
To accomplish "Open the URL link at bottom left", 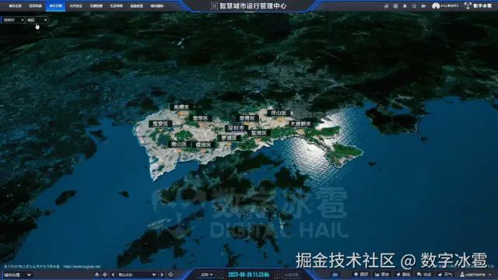I will point(82,267).
